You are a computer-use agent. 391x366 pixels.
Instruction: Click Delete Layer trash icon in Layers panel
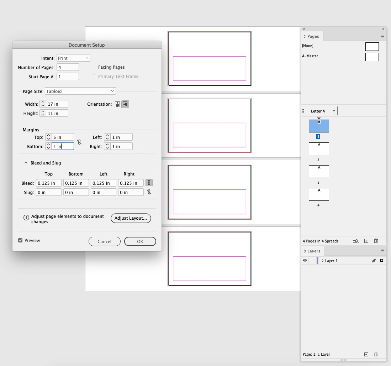(376, 354)
